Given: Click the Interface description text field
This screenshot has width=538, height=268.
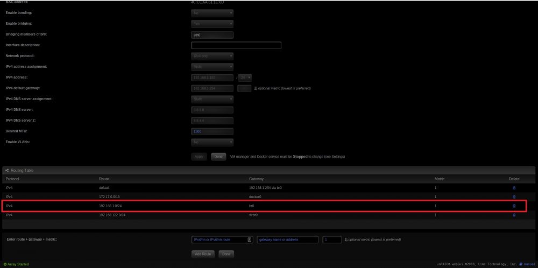Looking at the screenshot, I should [x=236, y=45].
